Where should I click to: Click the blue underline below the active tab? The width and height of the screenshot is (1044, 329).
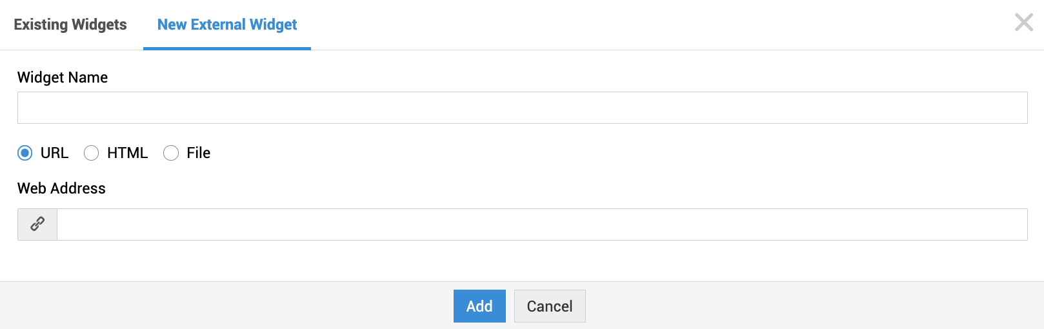point(227,48)
